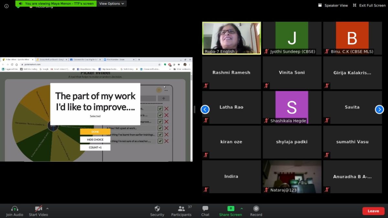Viewport: 388px width, 218px height.
Task: Click the Nataraj@123 video tile
Action: click(x=292, y=176)
